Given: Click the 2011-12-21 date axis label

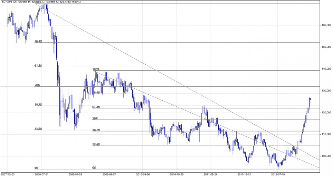Looking at the screenshot, I should [x=244, y=175].
